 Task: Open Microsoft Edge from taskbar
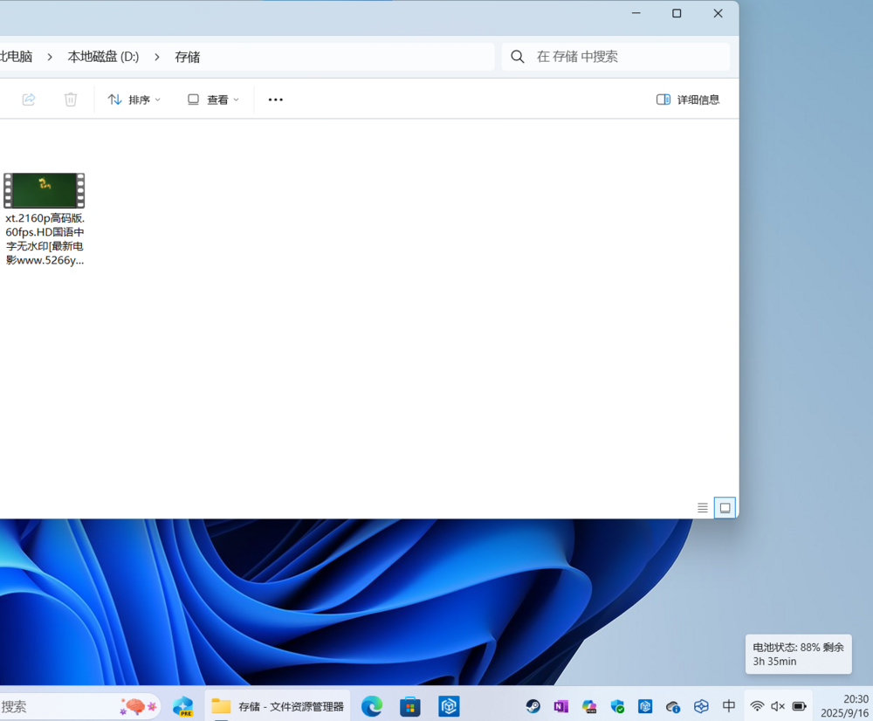pyautogui.click(x=372, y=706)
